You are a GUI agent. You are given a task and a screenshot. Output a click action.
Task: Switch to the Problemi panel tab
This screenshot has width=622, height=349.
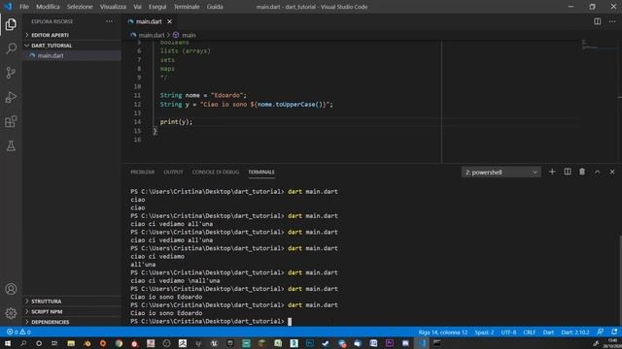click(143, 173)
